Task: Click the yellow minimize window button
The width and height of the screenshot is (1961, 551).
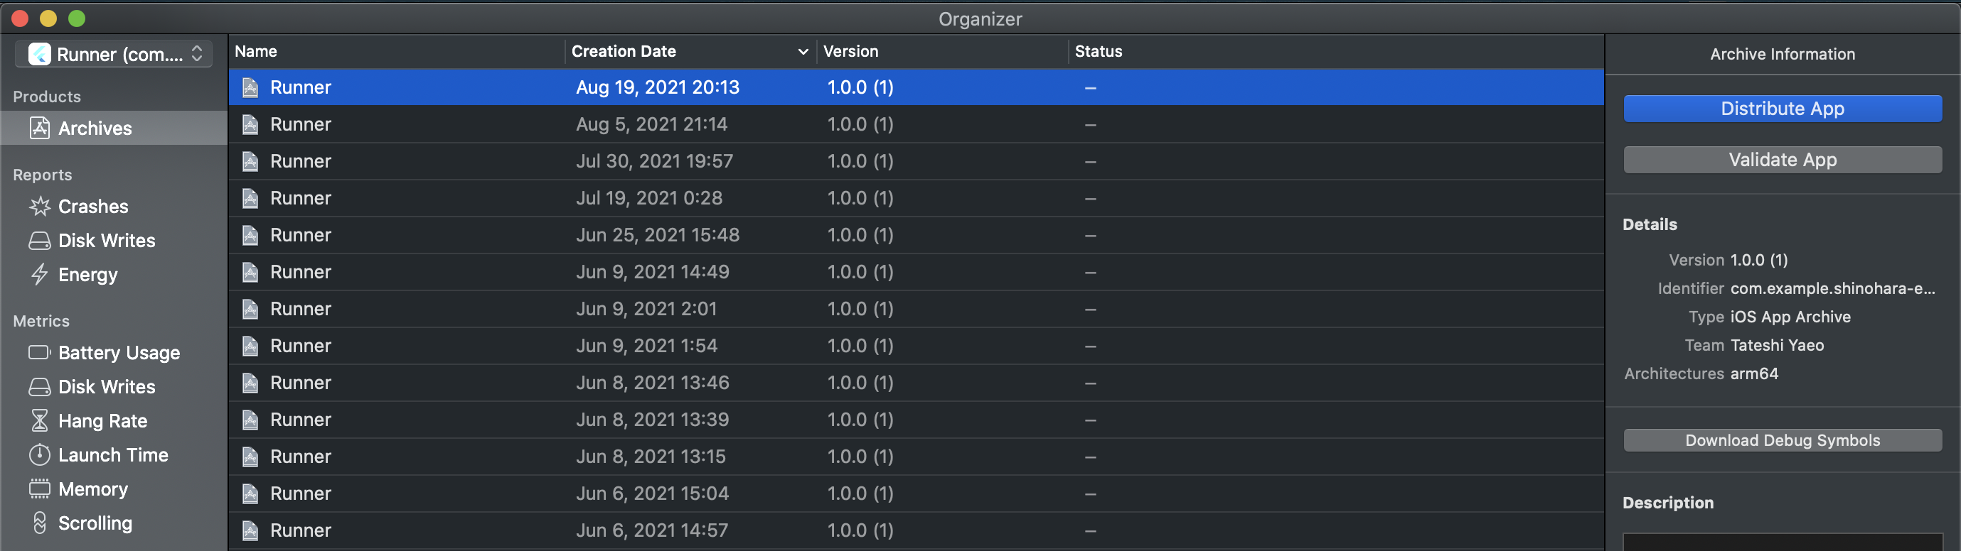Action: point(48,18)
